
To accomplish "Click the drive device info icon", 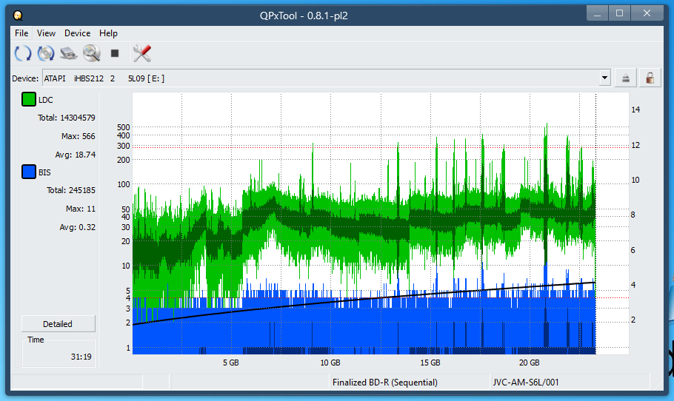I will (x=69, y=53).
